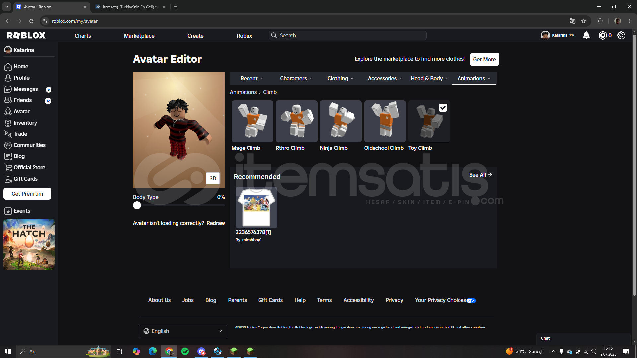Open the micahboy1 creator link
The width and height of the screenshot is (637, 358).
252,240
